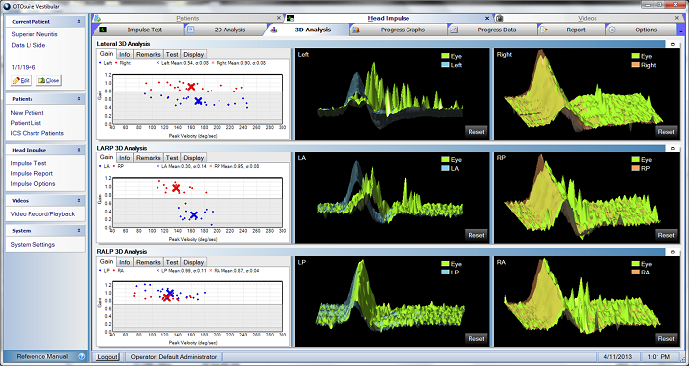
Task: Click the Logout button
Action: tap(107, 357)
